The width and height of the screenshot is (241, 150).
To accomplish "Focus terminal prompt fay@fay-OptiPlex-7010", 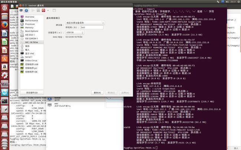I will pyautogui.click(x=139, y=148).
